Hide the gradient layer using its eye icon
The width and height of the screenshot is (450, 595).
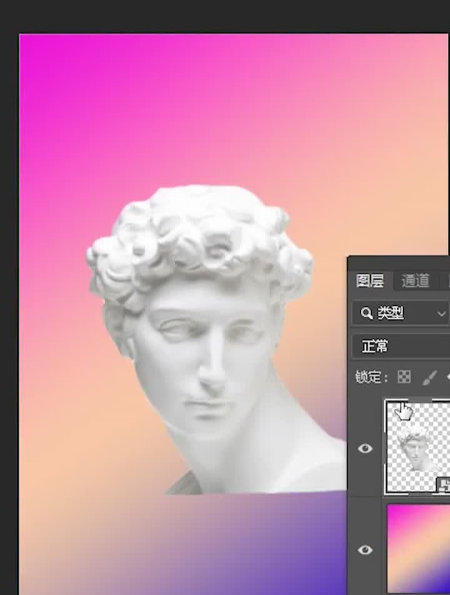point(365,549)
